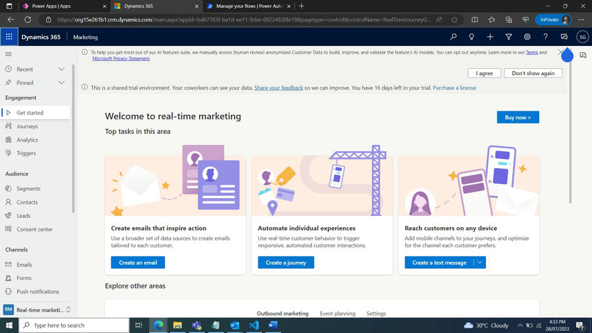592x333 pixels.
Task: Open the Microsoft Privacy Statement link
Action: (x=120, y=59)
